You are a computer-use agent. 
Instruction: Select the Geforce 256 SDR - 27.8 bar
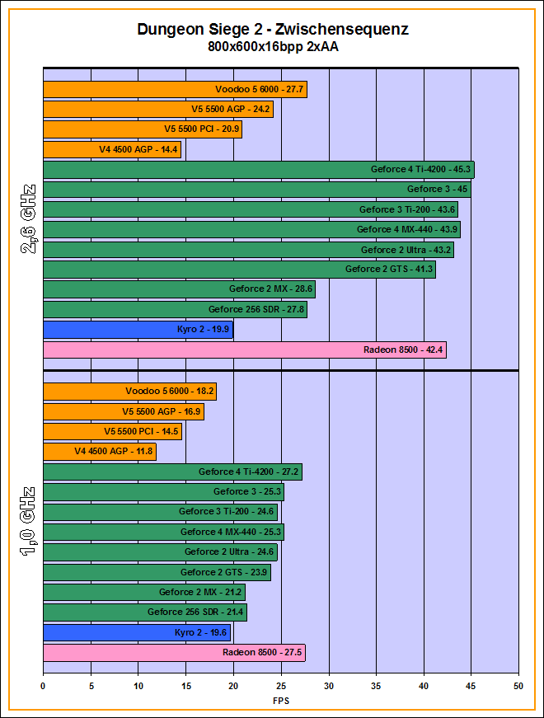[x=175, y=310]
